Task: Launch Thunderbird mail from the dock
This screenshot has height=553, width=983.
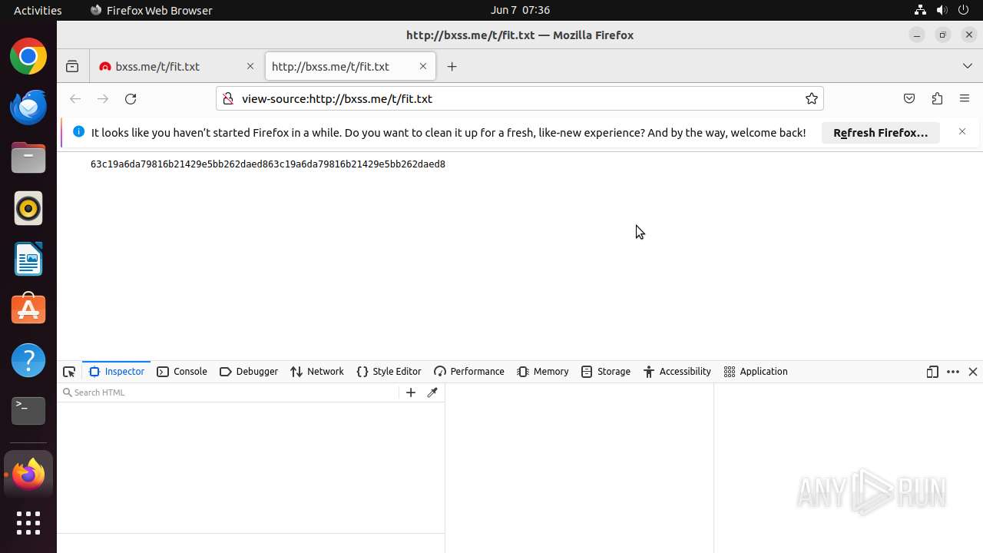Action: point(28,107)
